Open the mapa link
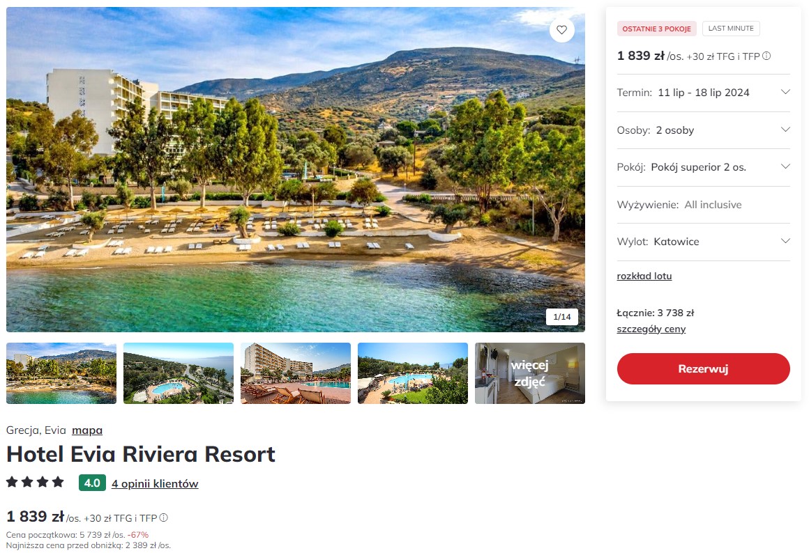This screenshot has width=809, height=553. pos(87,430)
